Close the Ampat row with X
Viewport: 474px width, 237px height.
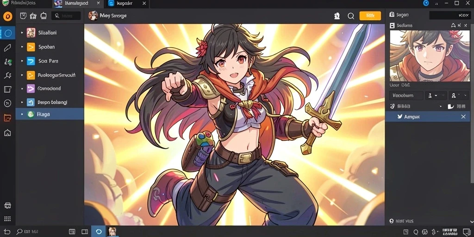(x=463, y=117)
